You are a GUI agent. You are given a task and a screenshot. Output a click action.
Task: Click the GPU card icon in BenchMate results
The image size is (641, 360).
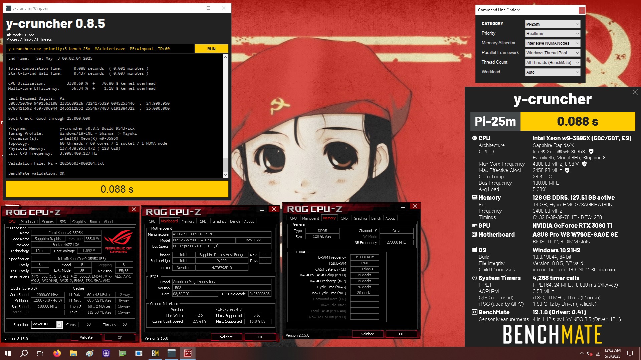pyautogui.click(x=474, y=225)
